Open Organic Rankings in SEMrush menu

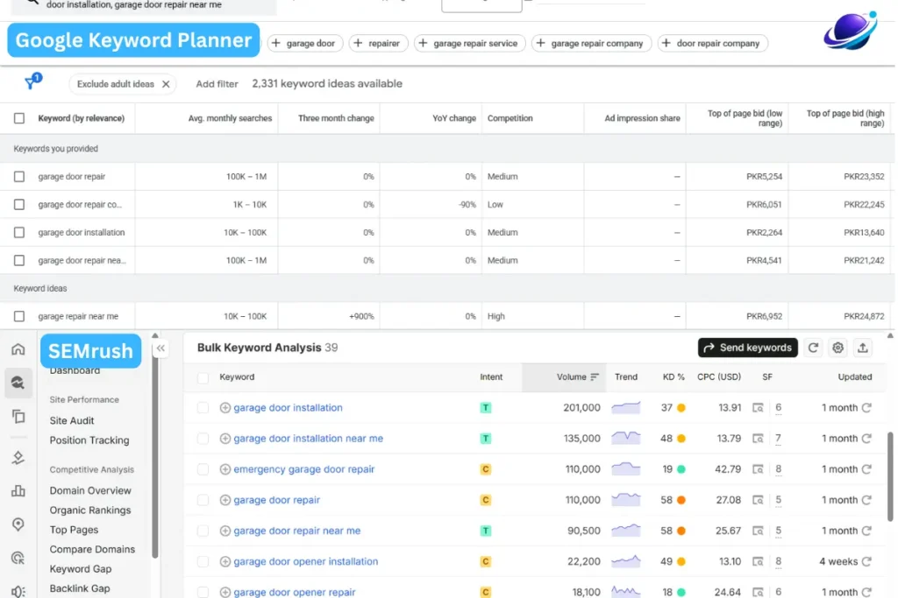90,510
